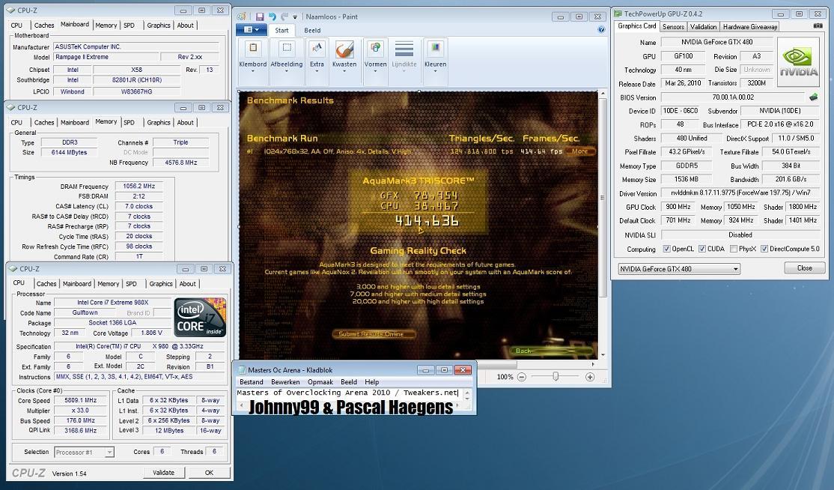Click the Paint vertical scrollbar down arrow
This screenshot has height=490, width=834.
603,355
